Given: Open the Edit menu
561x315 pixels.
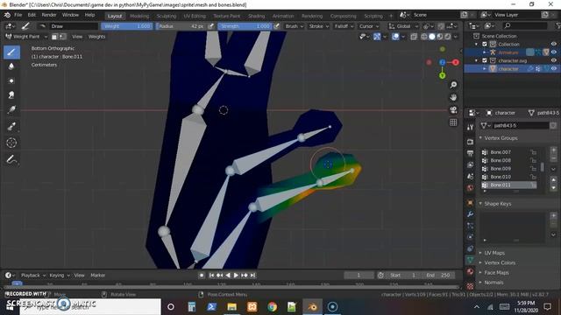Looking at the screenshot, I should (32, 15).
